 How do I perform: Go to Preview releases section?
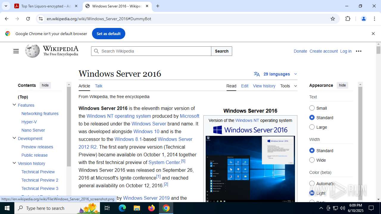pos(37,147)
